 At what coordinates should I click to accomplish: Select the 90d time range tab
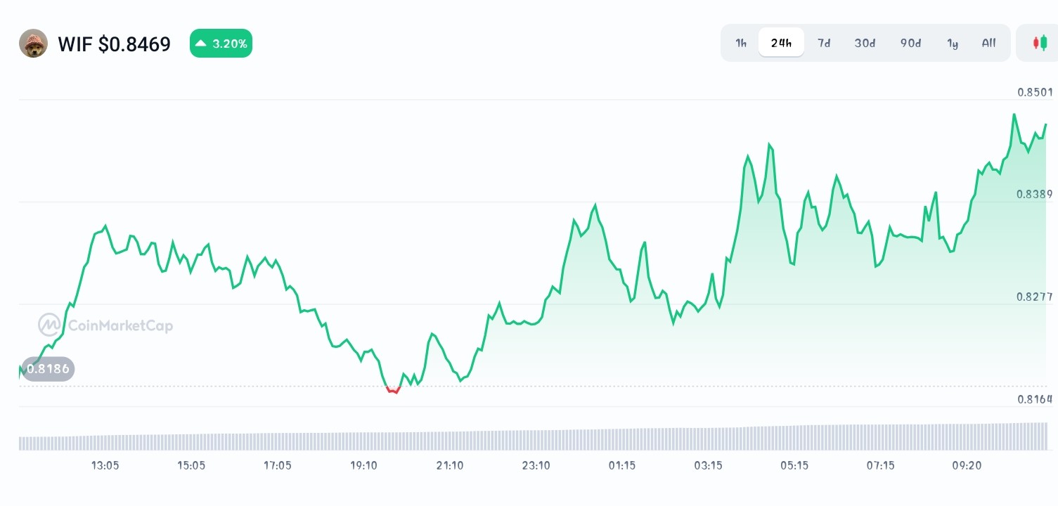pyautogui.click(x=910, y=43)
